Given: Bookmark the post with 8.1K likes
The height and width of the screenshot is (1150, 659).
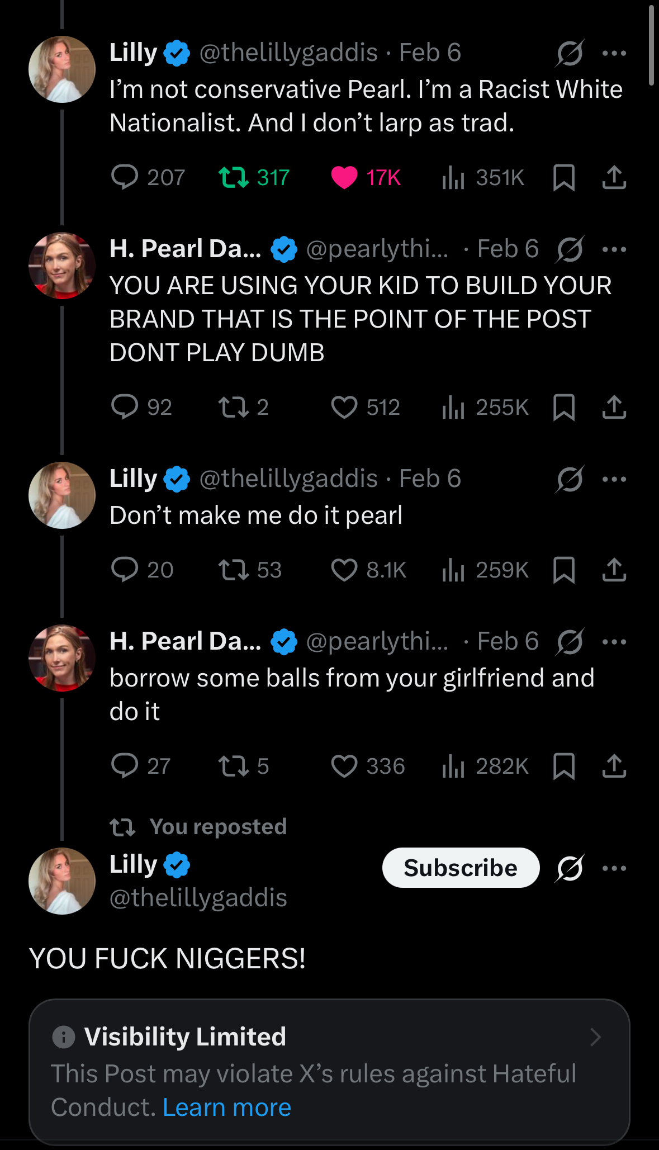Looking at the screenshot, I should pyautogui.click(x=563, y=570).
